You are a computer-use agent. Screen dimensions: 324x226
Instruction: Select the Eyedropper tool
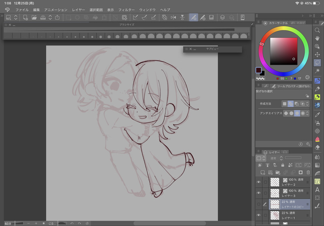pyautogui.click(x=317, y=115)
